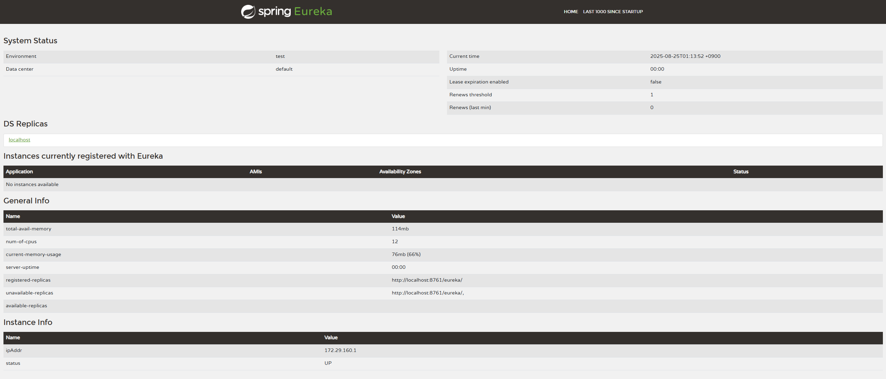
Task: Click the Status column header
Action: [x=740, y=172]
